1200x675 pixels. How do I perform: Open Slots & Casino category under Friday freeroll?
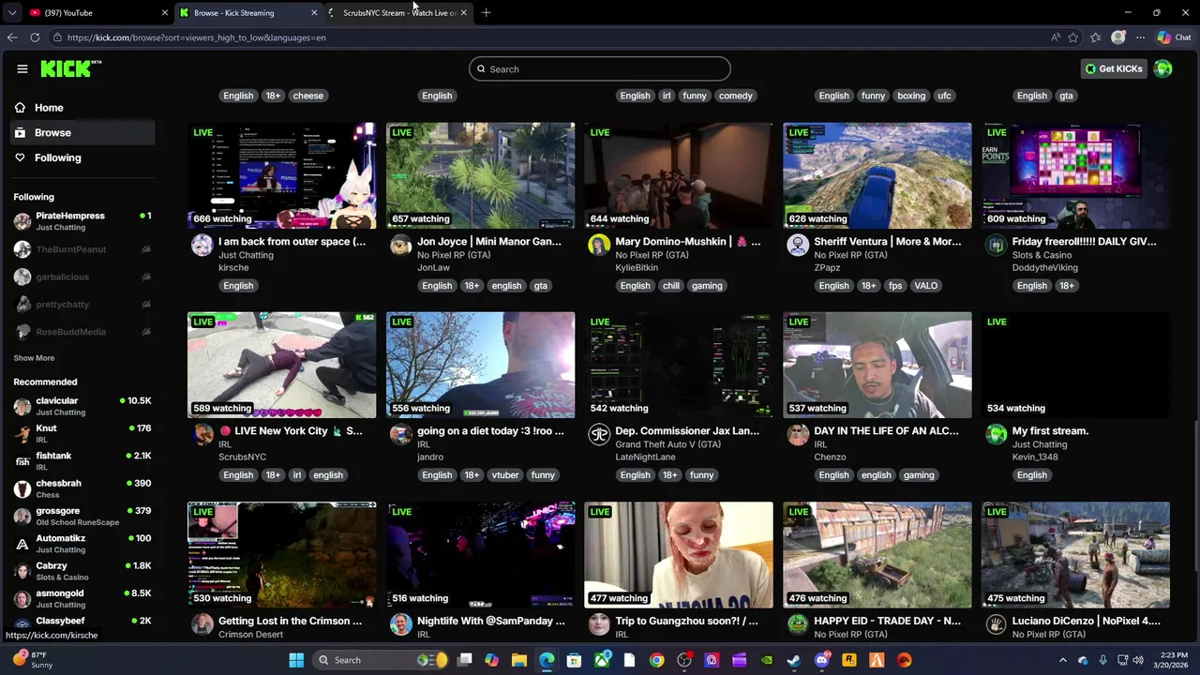pyautogui.click(x=1042, y=255)
